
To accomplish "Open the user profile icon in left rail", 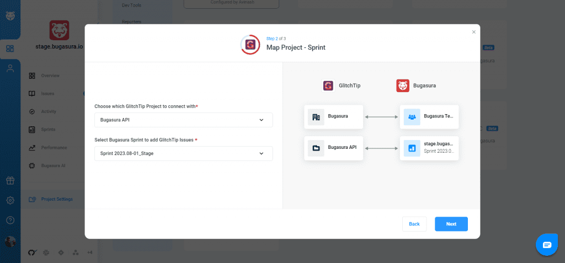I will point(10,68).
